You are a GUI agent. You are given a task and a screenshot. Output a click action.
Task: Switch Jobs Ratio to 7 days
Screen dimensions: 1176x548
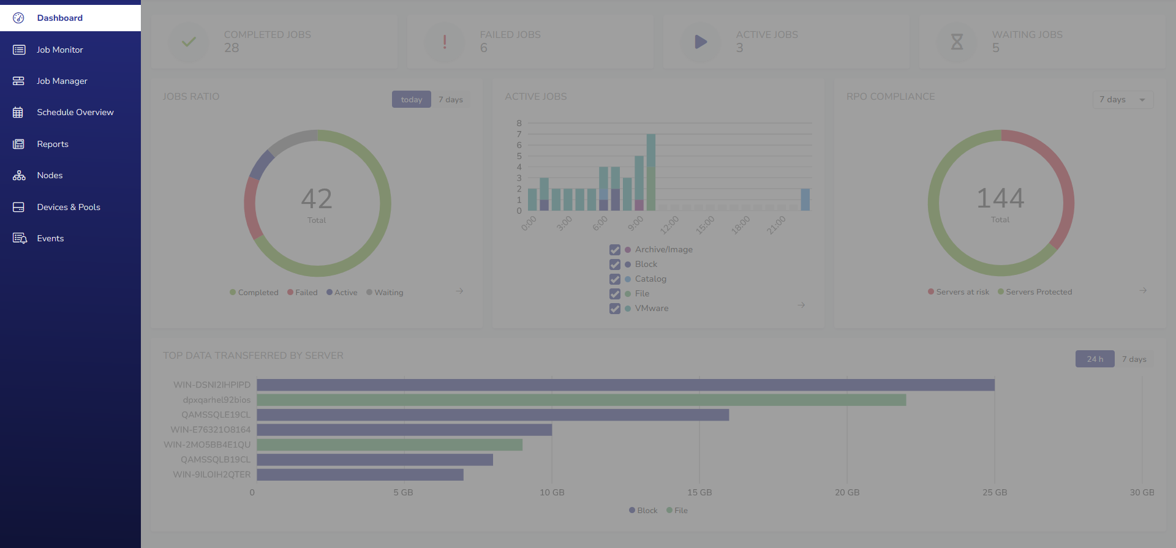[450, 100]
